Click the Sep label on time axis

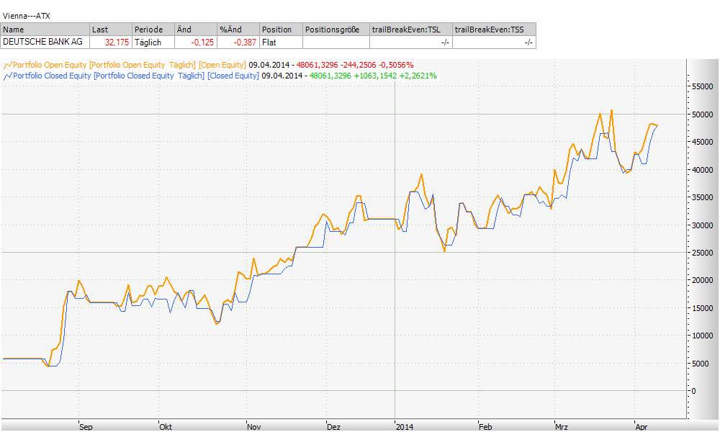pyautogui.click(x=86, y=427)
